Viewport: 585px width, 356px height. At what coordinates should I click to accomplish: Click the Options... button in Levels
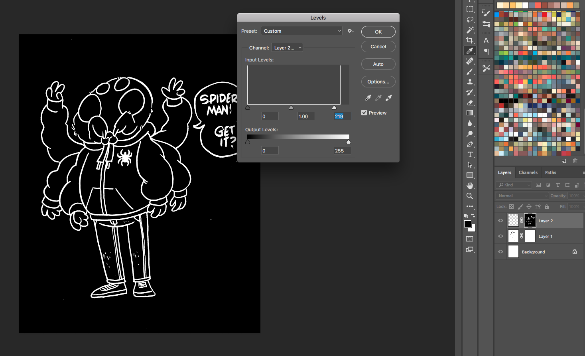[378, 82]
